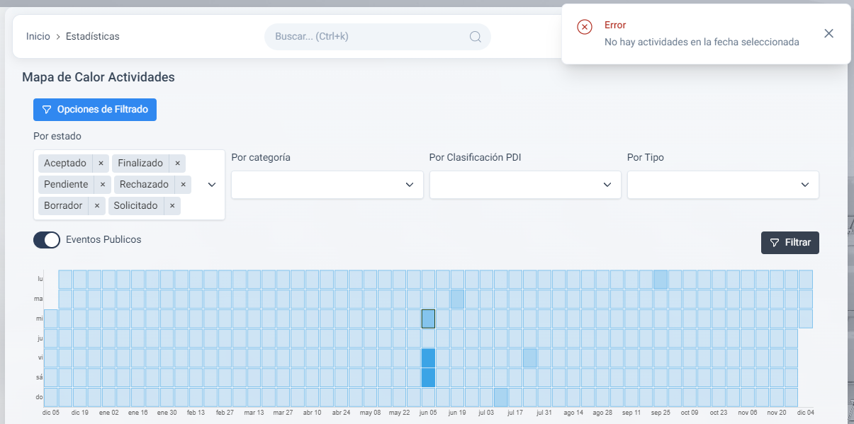Click the Buscar search field
This screenshot has height=424, width=854.
point(369,36)
